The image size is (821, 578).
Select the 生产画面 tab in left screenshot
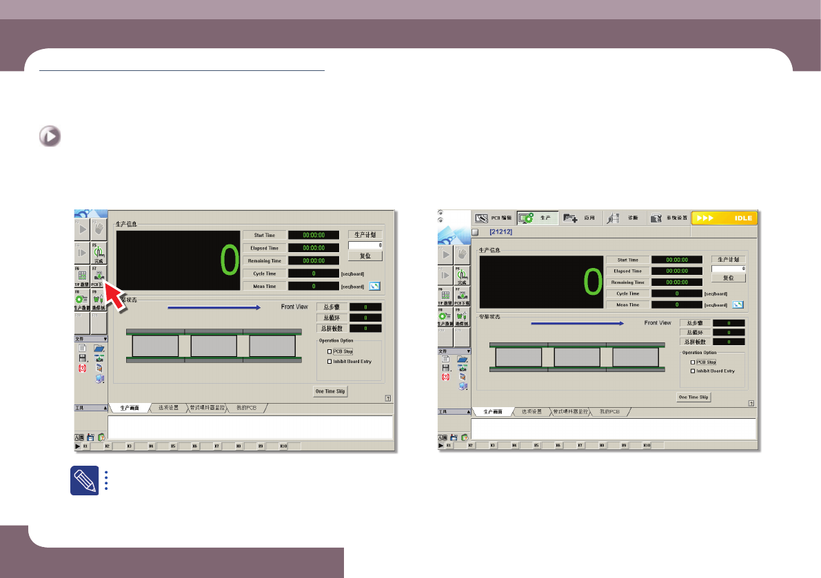coord(130,408)
